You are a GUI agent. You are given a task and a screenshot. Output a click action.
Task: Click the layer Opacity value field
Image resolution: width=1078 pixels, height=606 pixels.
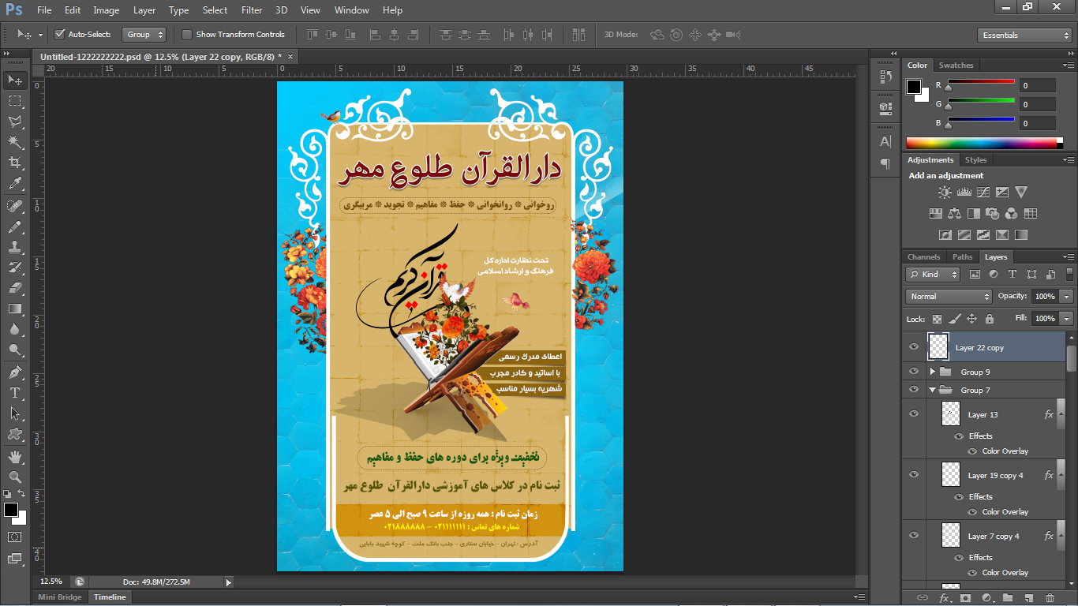pos(1045,297)
